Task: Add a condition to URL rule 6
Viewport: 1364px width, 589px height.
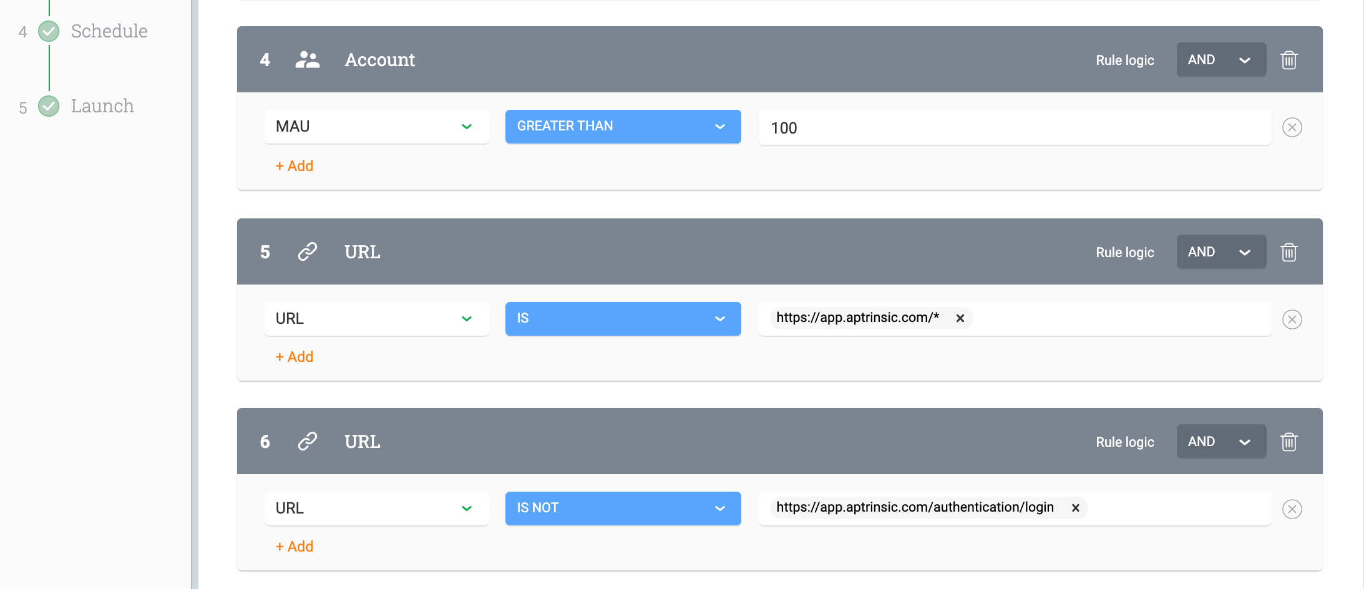Action: click(x=295, y=547)
